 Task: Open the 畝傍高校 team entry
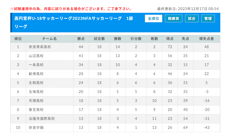pos(36,74)
